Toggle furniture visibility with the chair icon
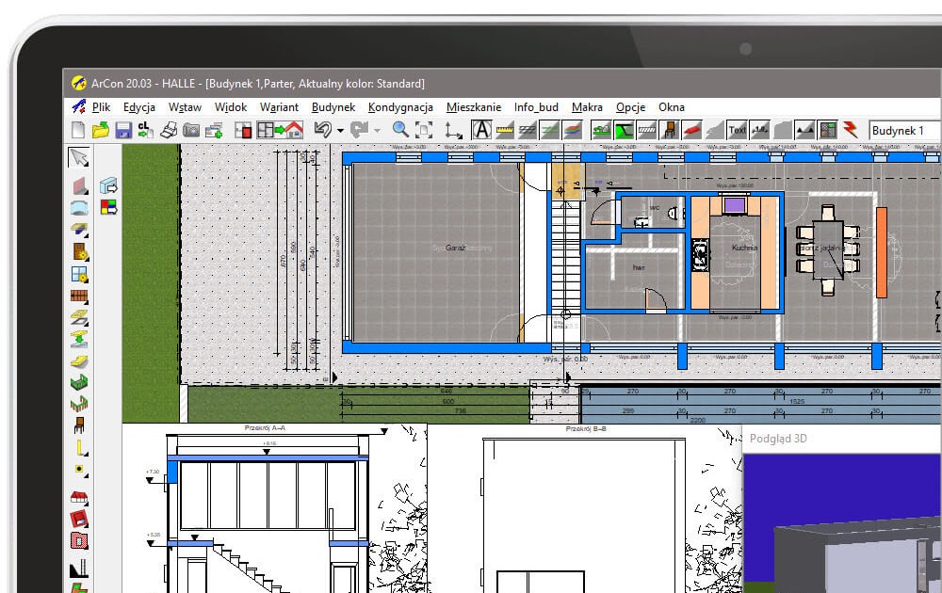This screenshot has width=942, height=593. 669,130
